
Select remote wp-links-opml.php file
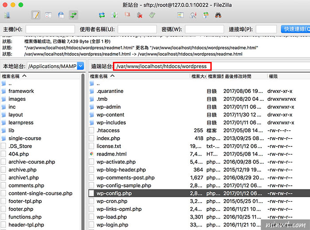119,209
